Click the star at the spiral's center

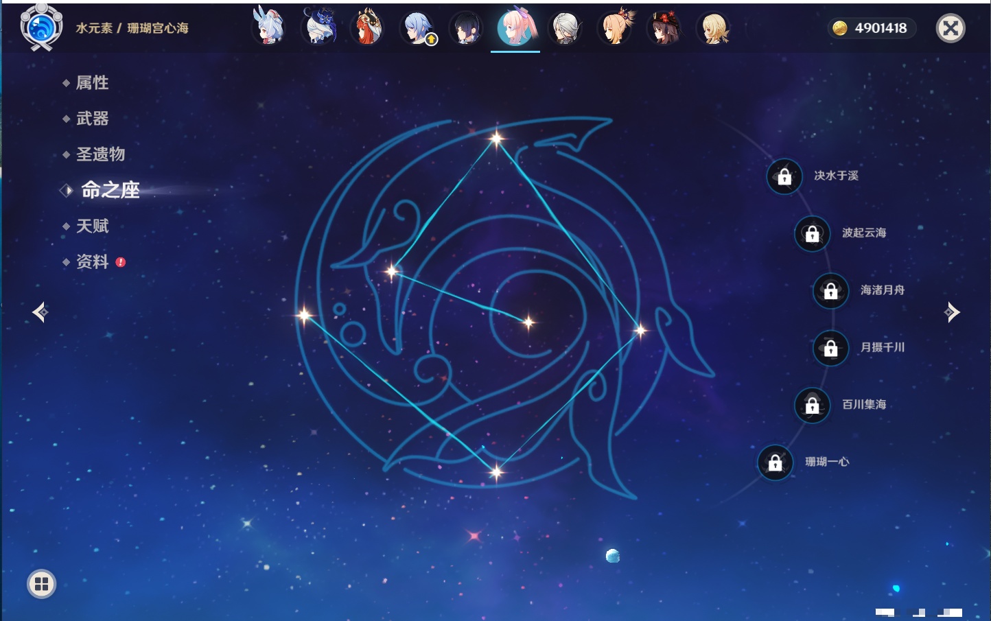click(x=528, y=322)
